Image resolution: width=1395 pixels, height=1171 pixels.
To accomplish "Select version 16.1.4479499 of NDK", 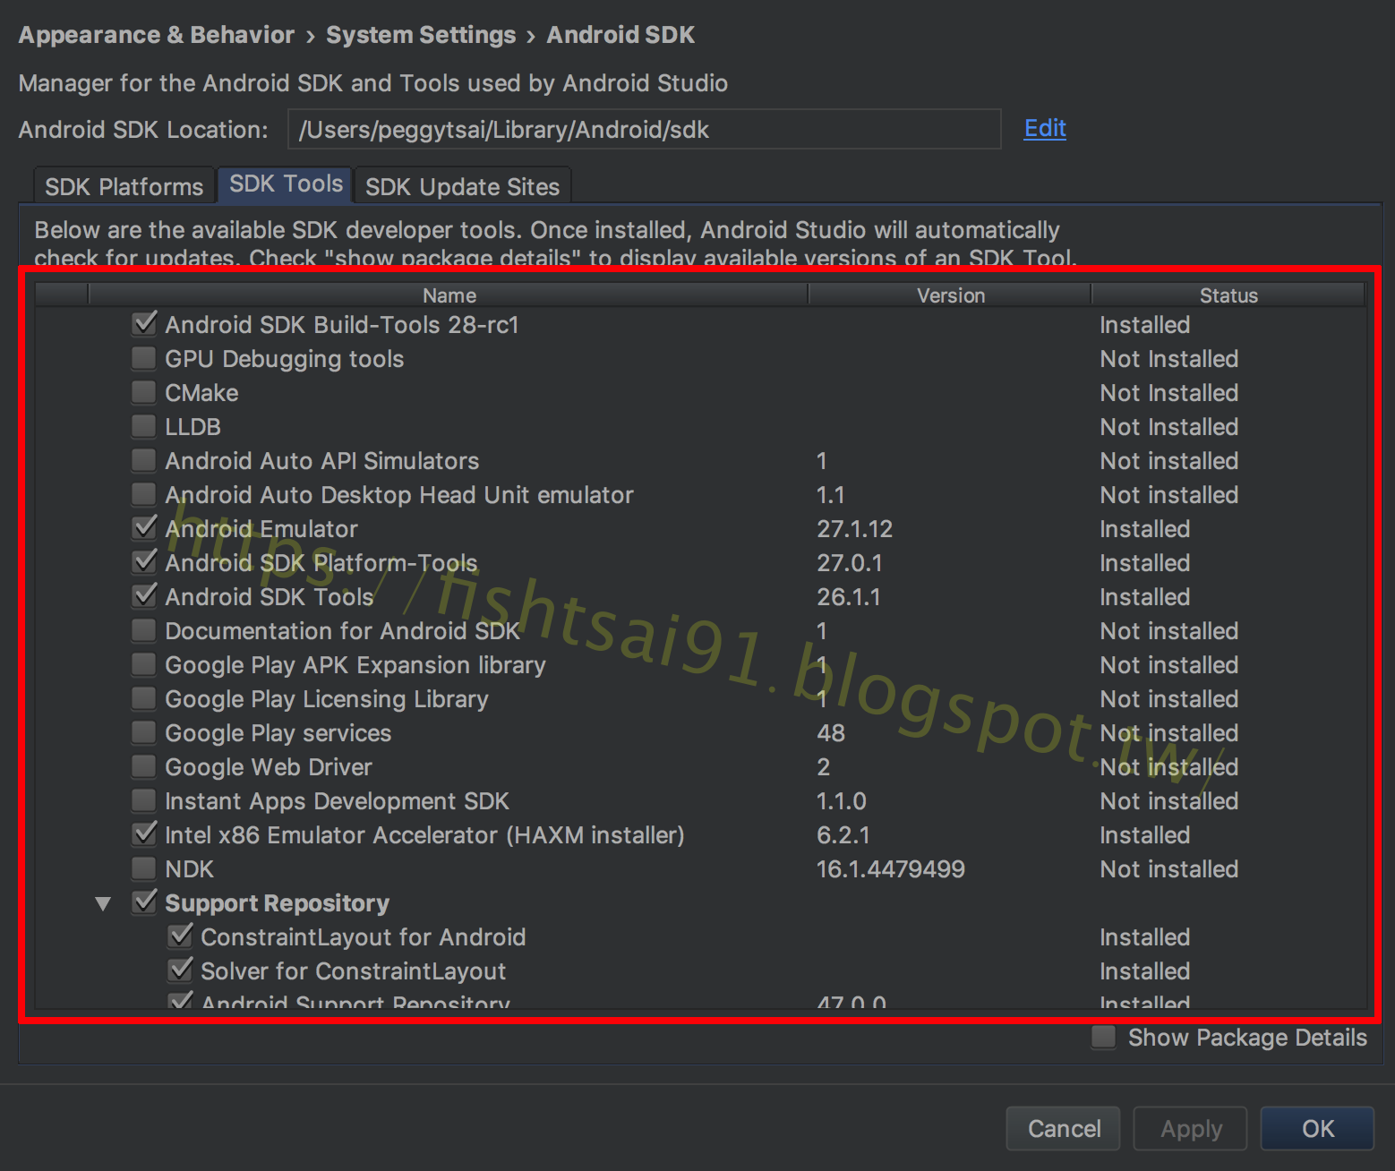I will tap(891, 869).
